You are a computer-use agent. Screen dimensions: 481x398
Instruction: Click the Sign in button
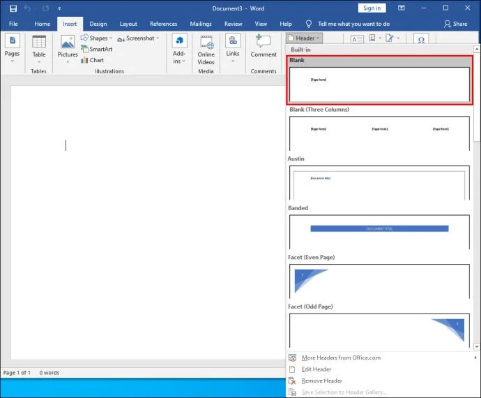pos(372,8)
